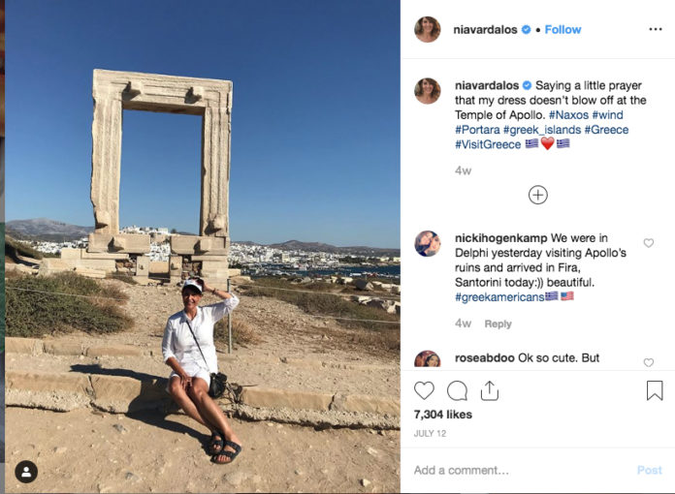This screenshot has width=675, height=494.
Task: Like nickihogenkamp's comment
Action: point(649,243)
